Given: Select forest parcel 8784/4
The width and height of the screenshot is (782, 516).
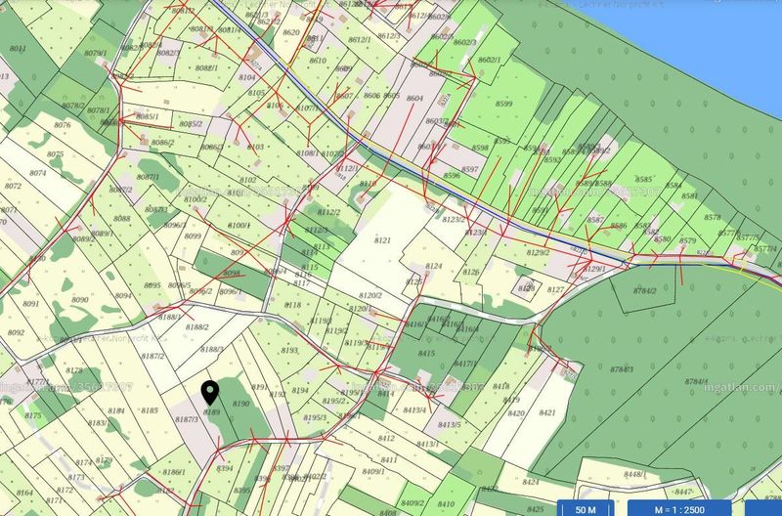Looking at the screenshot, I should [x=696, y=382].
